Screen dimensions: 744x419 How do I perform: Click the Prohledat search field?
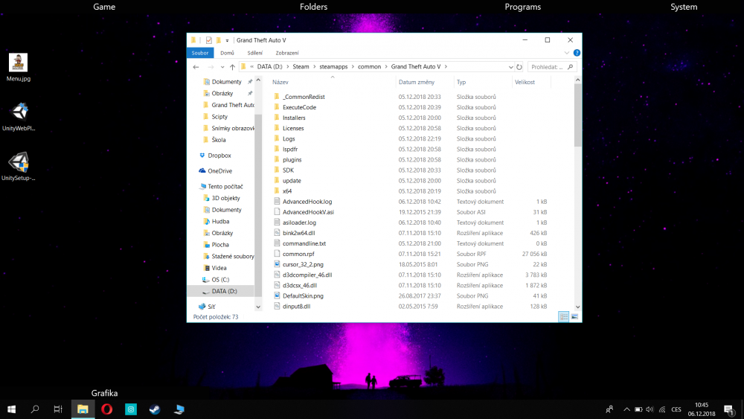(547, 67)
